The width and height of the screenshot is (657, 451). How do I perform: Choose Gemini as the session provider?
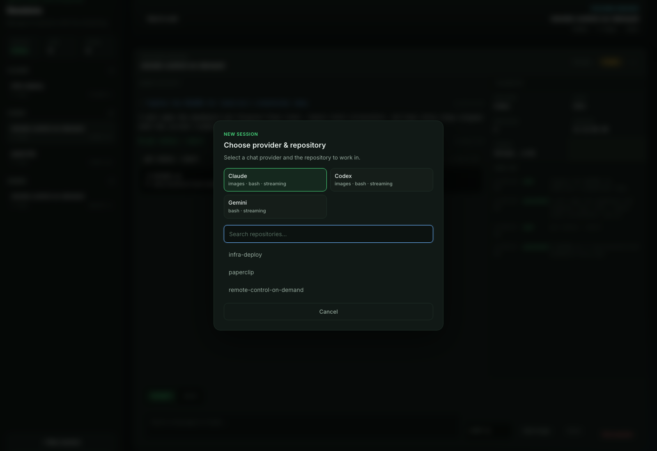pyautogui.click(x=275, y=206)
